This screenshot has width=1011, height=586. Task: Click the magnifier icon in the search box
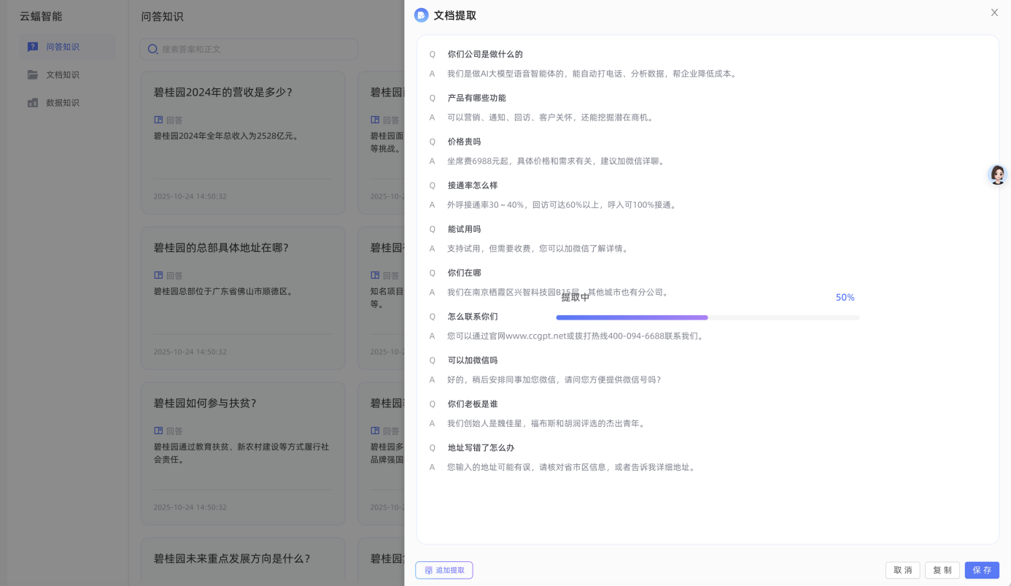tap(152, 49)
